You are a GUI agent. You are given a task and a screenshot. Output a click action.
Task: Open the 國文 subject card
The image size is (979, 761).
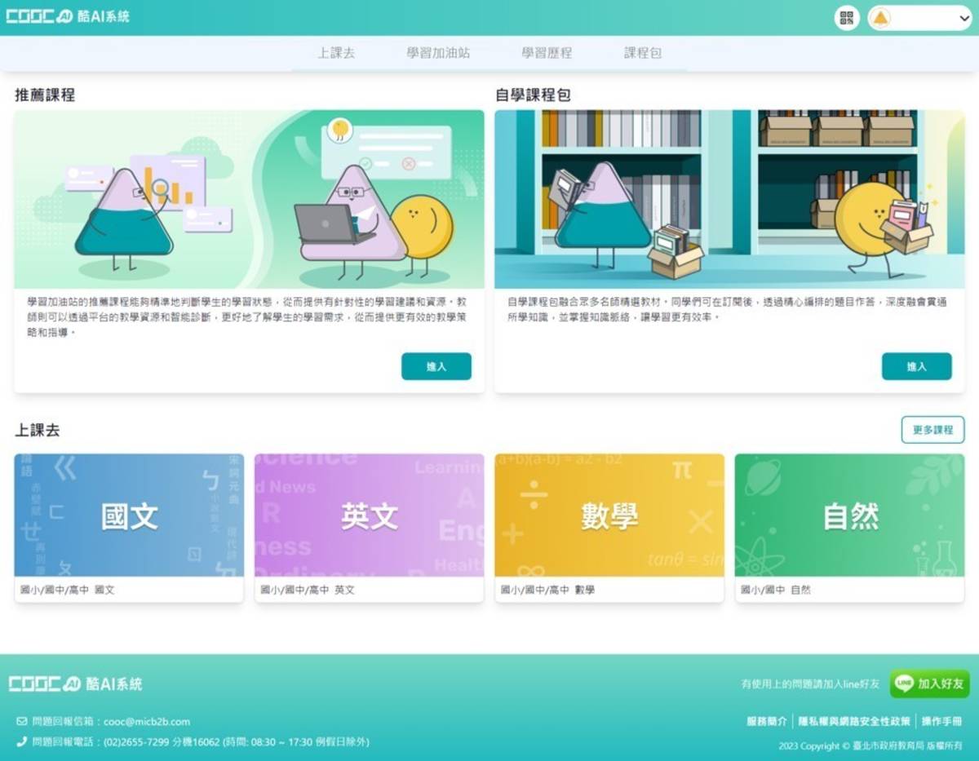(129, 514)
